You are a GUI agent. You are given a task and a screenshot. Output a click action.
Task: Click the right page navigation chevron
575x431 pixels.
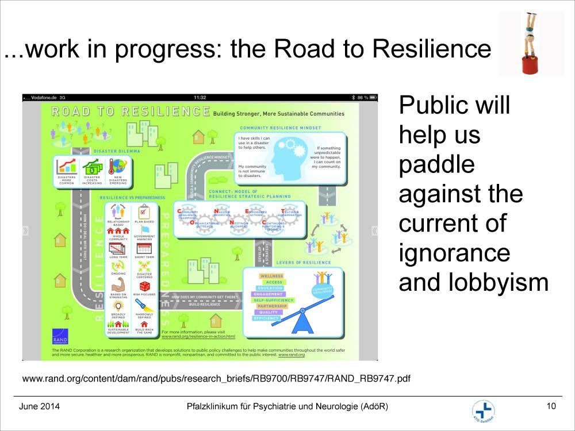point(374,231)
